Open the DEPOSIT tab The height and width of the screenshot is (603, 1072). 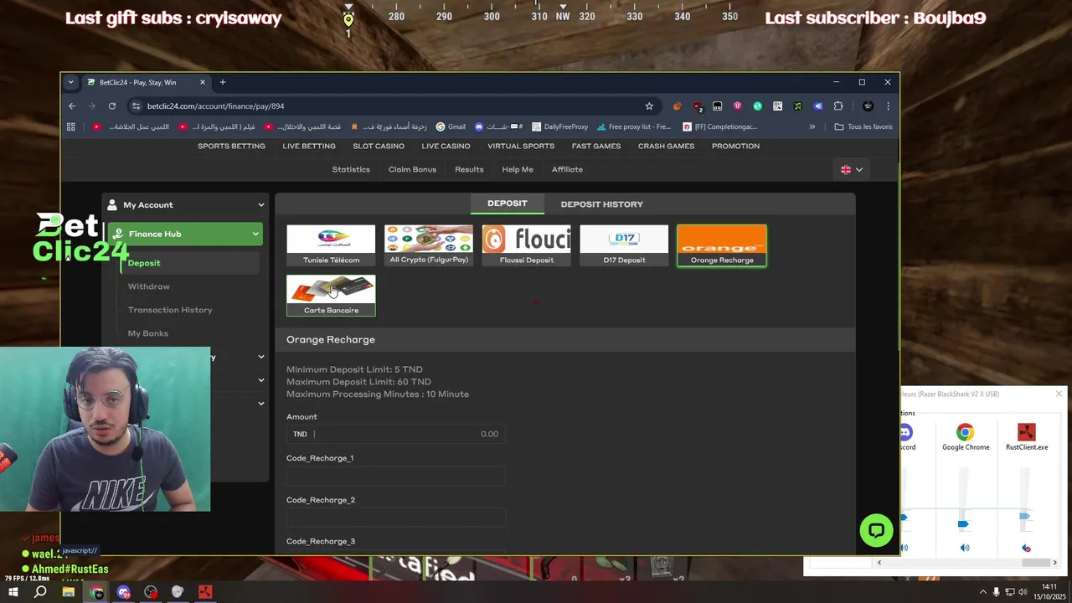point(507,204)
